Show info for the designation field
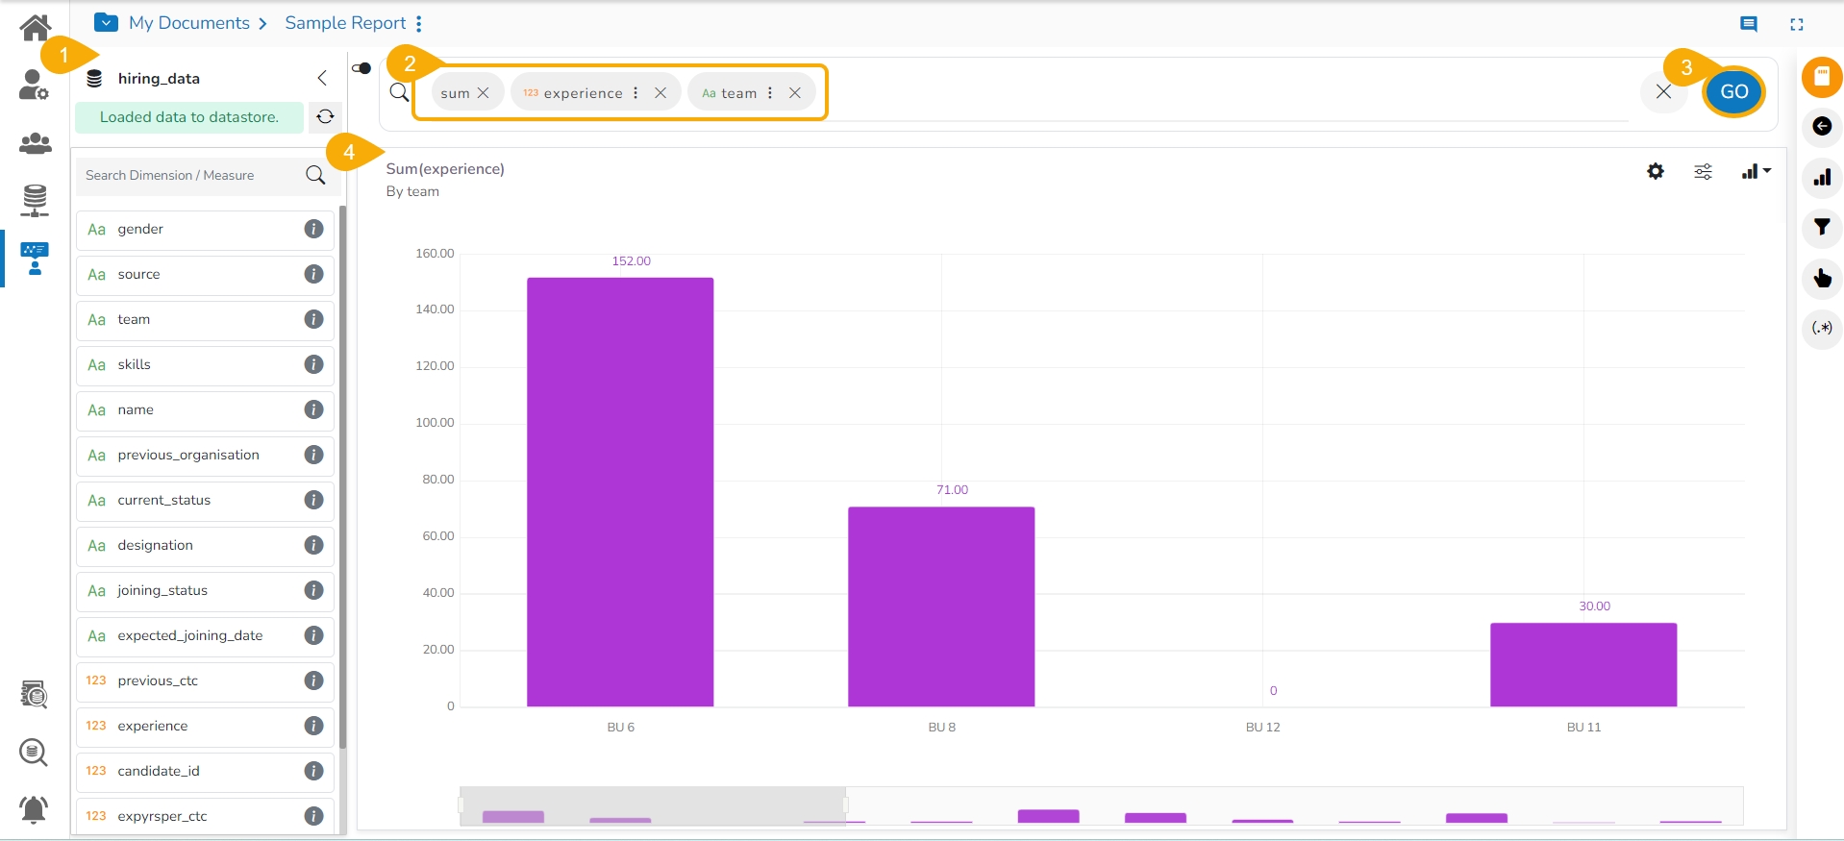Image resolution: width=1844 pixels, height=841 pixels. click(x=313, y=545)
